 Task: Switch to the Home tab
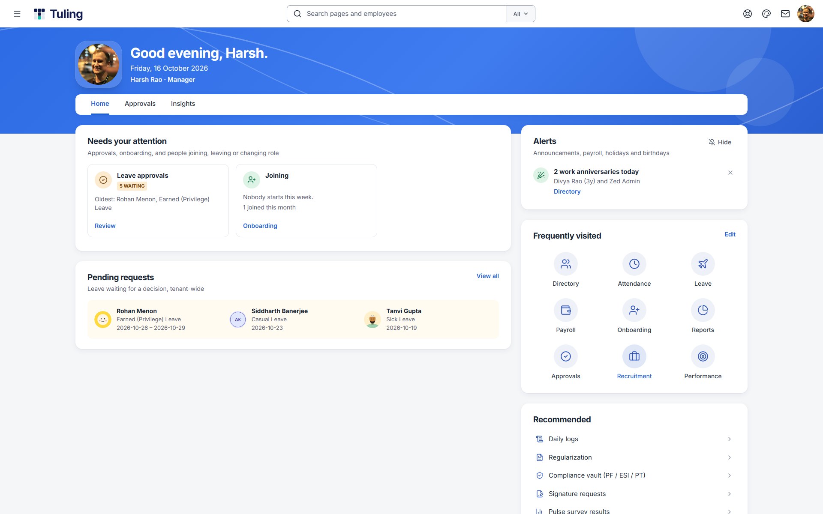pos(100,104)
